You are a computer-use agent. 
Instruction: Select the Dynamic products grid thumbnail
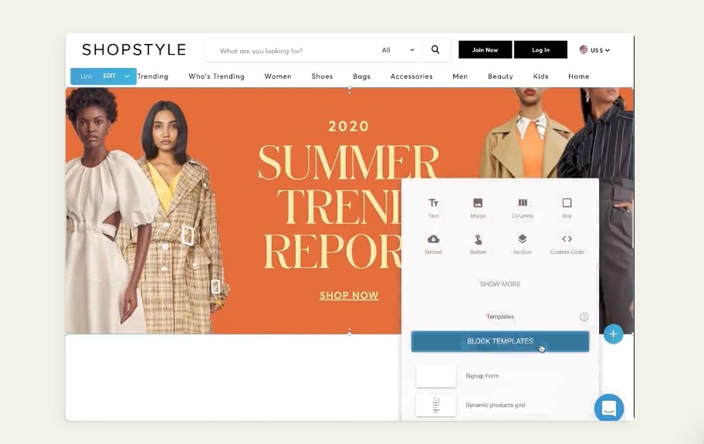point(435,405)
